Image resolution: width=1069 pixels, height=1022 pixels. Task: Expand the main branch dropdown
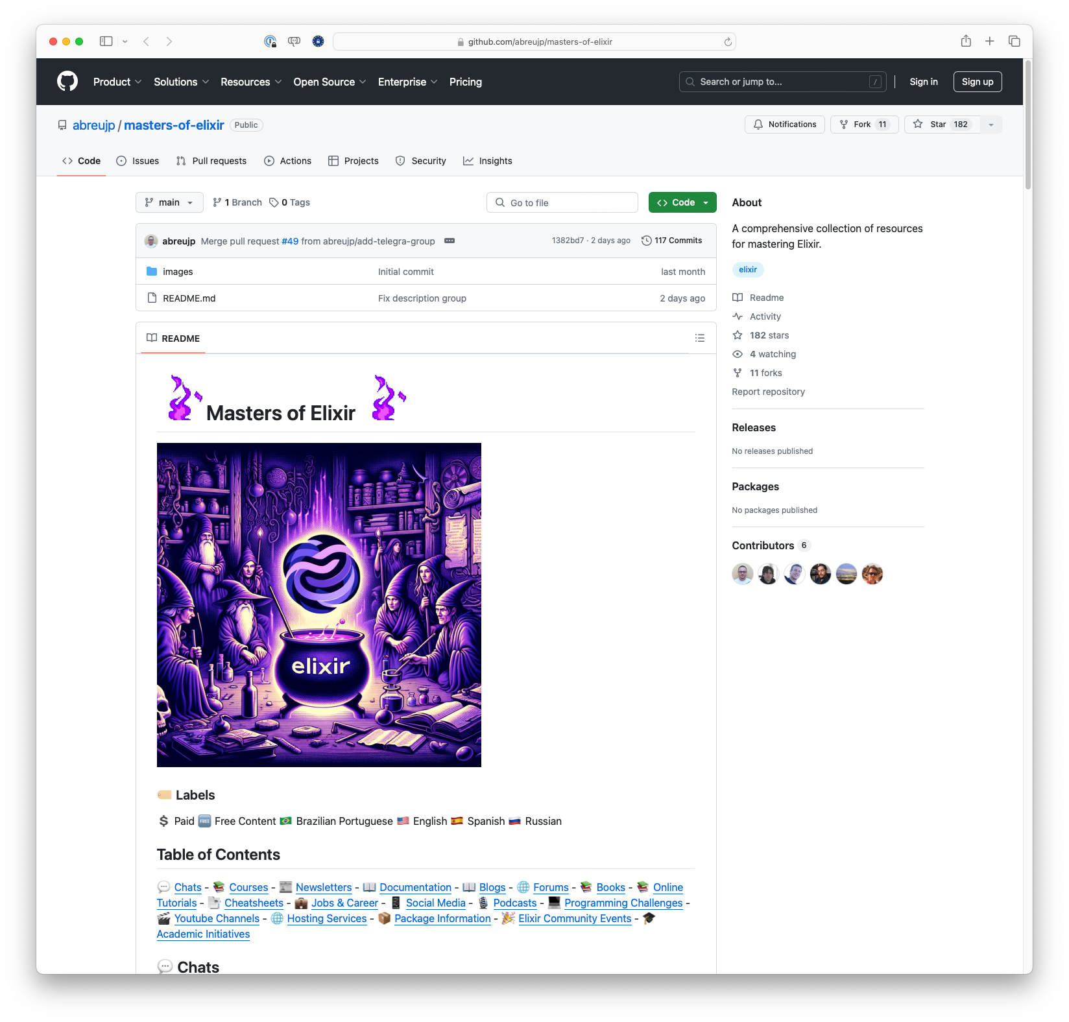169,202
